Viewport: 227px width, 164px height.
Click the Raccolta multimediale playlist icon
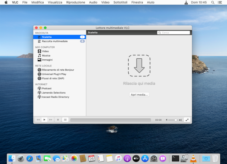[39, 41]
